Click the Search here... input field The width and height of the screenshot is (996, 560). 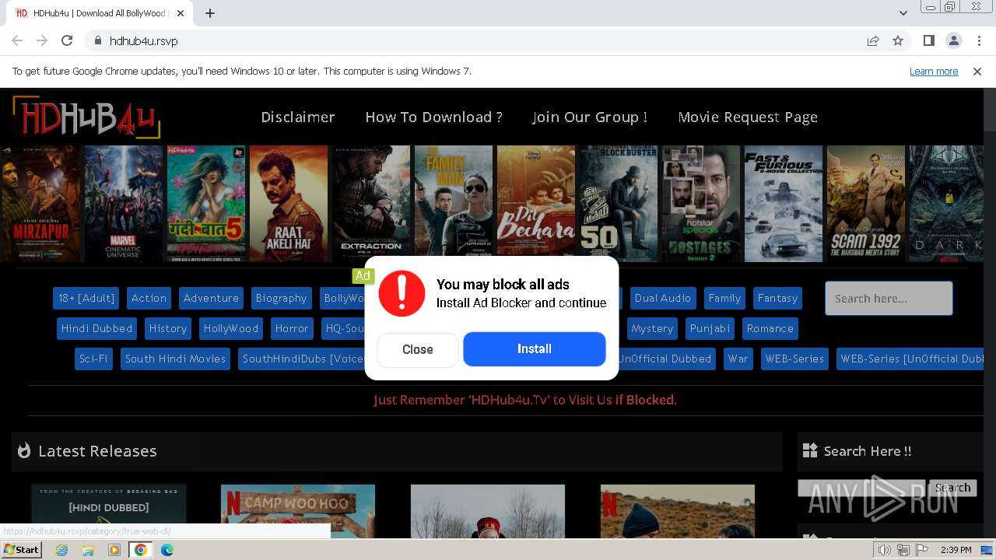[889, 299]
